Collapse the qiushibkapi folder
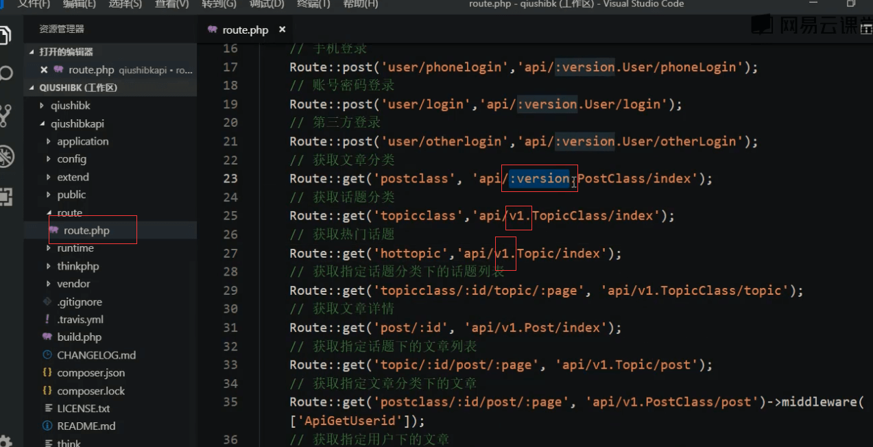This screenshot has height=447, width=873. pyautogui.click(x=77, y=124)
